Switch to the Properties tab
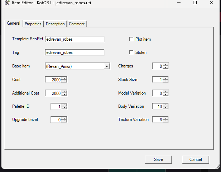 click(x=33, y=24)
